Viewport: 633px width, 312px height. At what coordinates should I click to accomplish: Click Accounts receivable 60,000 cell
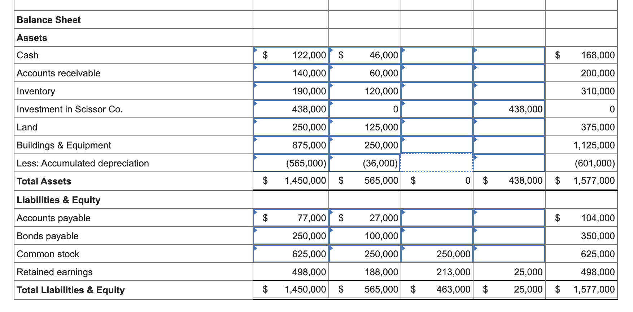point(365,73)
